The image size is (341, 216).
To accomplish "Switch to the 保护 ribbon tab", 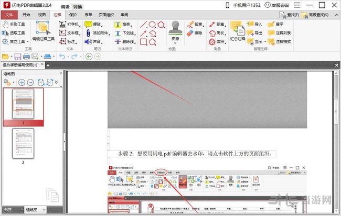I will [x=73, y=15].
